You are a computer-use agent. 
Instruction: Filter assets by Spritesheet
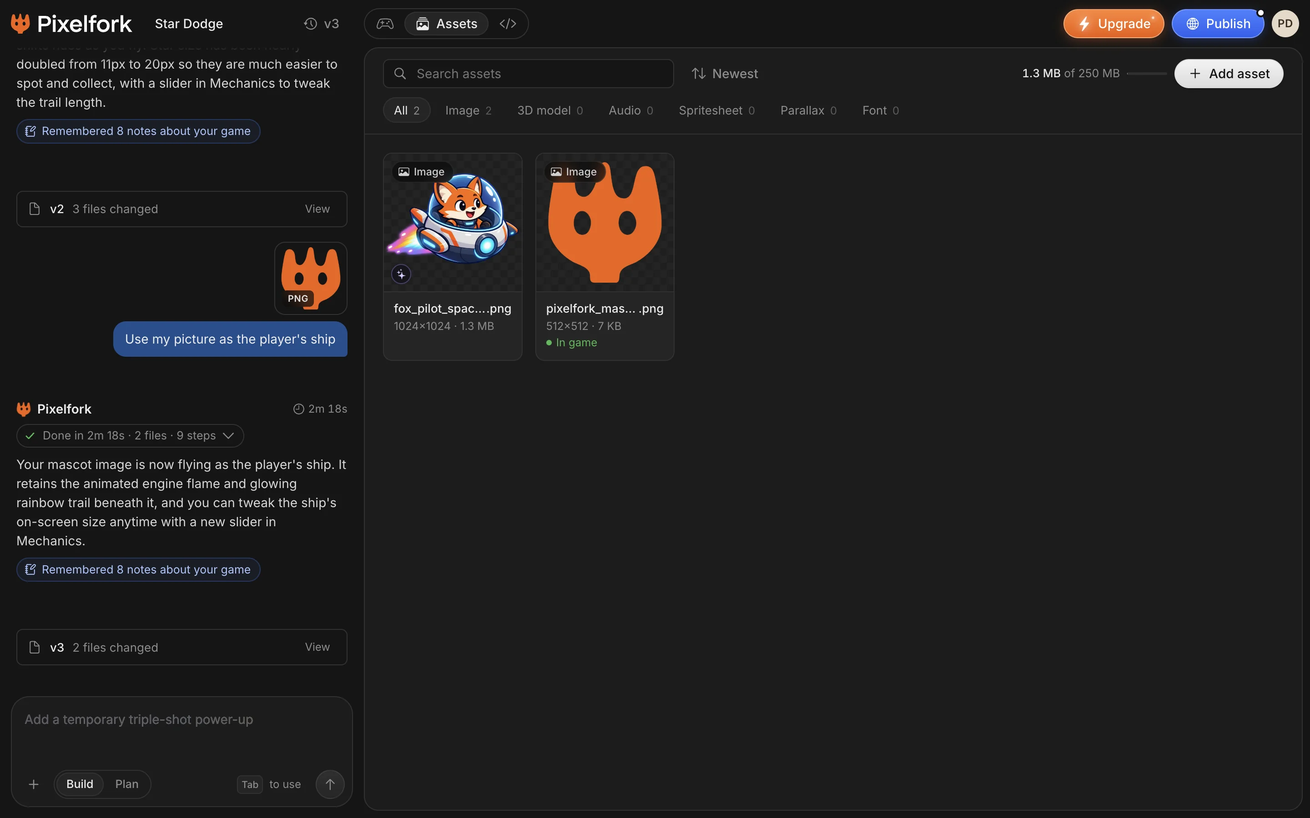coord(717,110)
